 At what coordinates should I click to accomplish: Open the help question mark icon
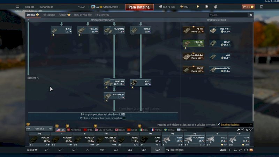click(x=261, y=7)
